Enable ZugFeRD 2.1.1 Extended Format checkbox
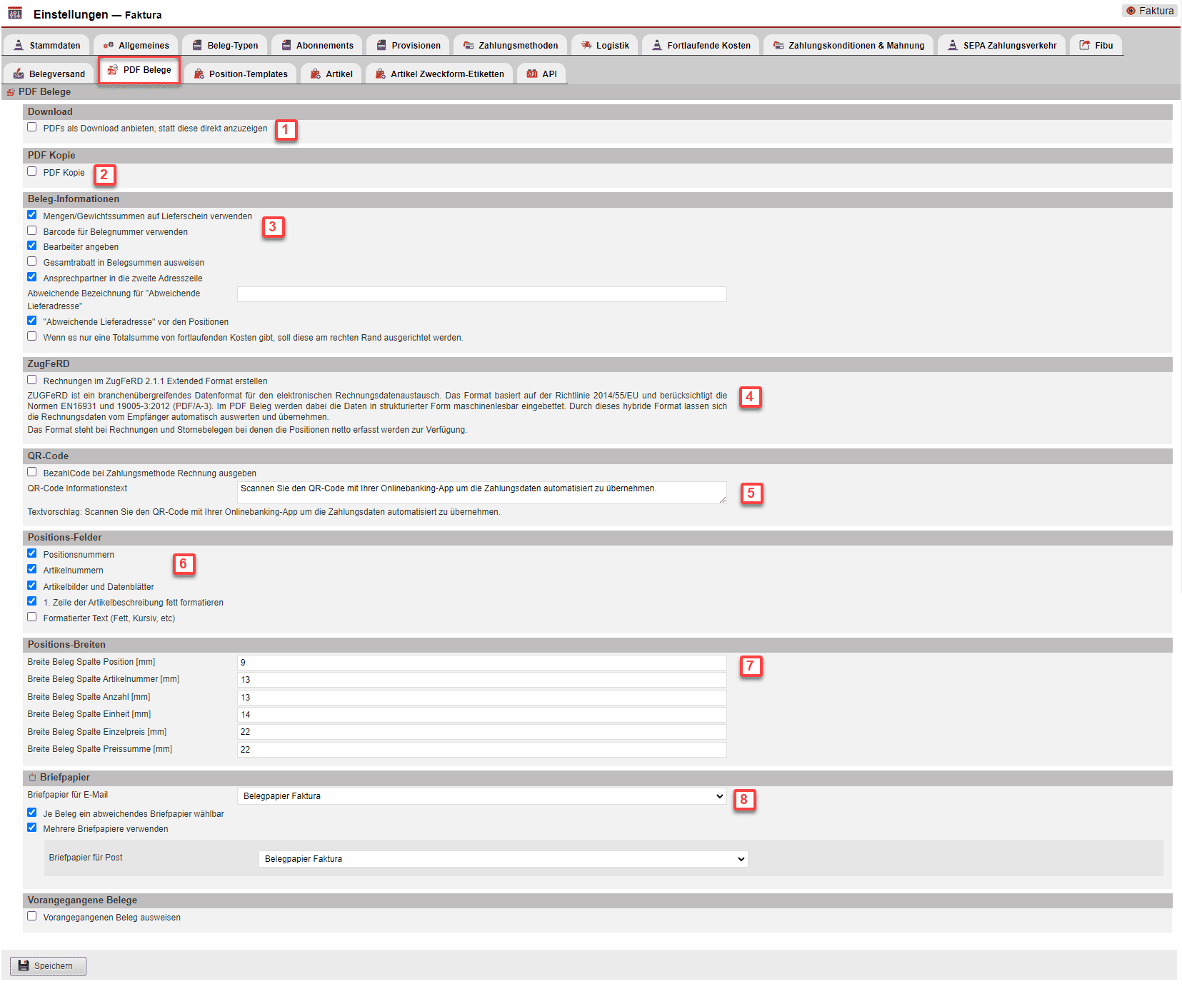This screenshot has height=984, width=1182. pyautogui.click(x=32, y=380)
